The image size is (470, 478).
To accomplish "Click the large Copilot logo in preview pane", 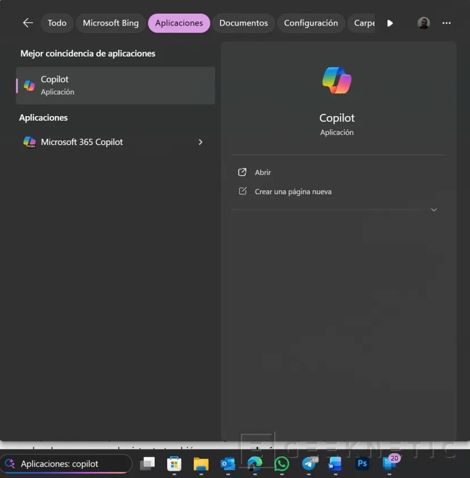I will pyautogui.click(x=337, y=80).
